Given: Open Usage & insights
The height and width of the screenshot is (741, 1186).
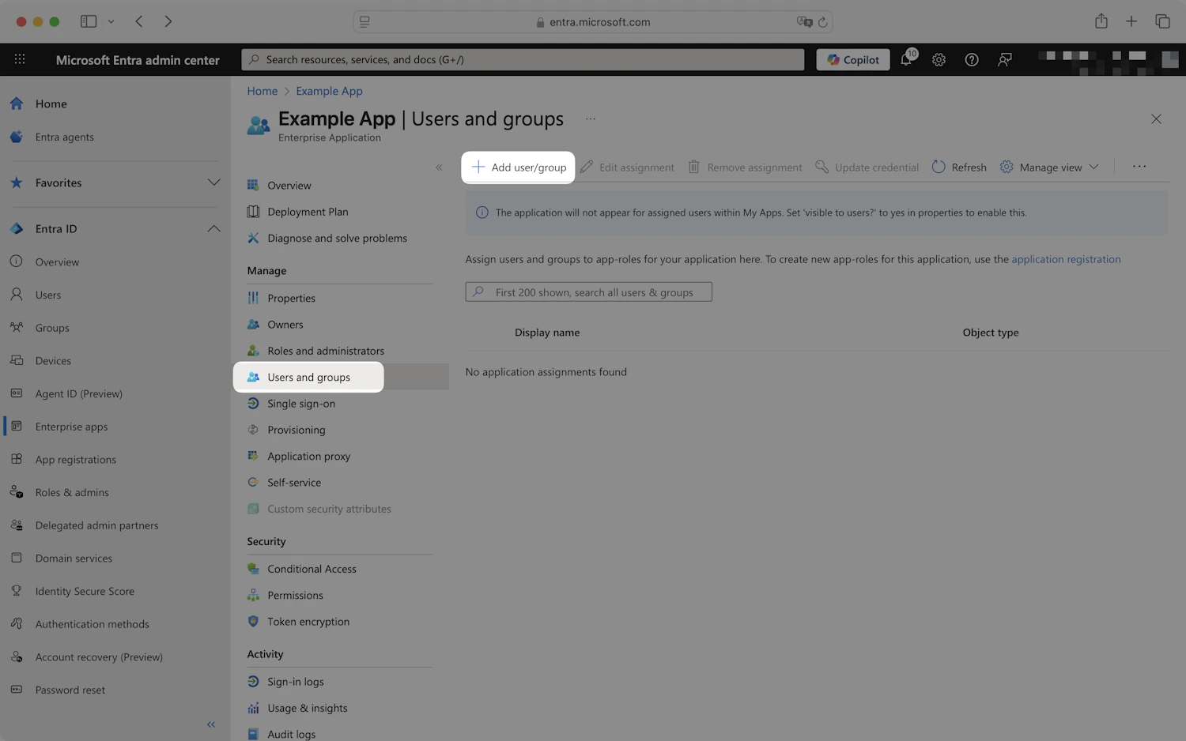Looking at the screenshot, I should pyautogui.click(x=307, y=708).
